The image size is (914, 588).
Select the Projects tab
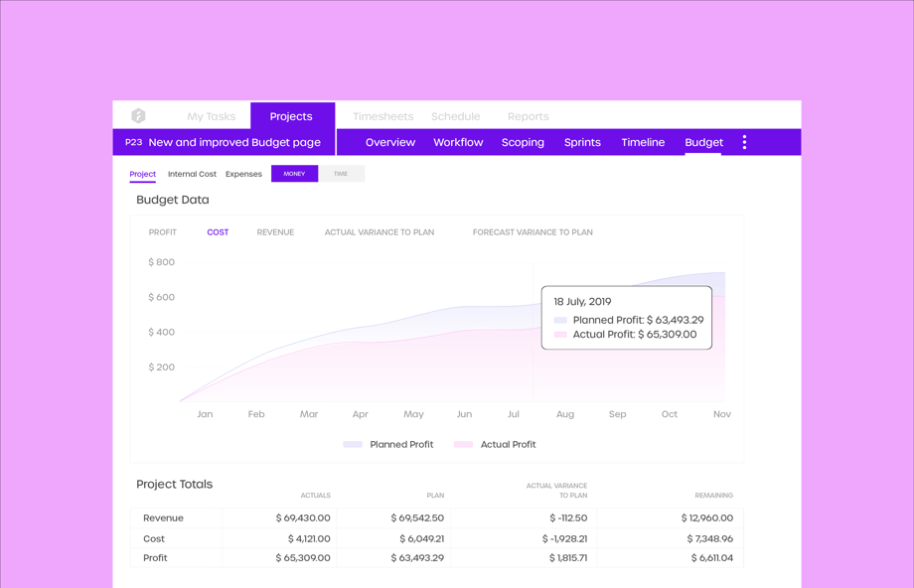point(291,116)
